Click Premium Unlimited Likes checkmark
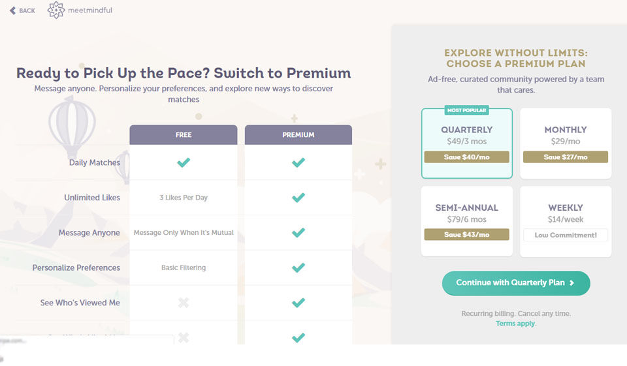This screenshot has width=627, height=366. (x=298, y=198)
